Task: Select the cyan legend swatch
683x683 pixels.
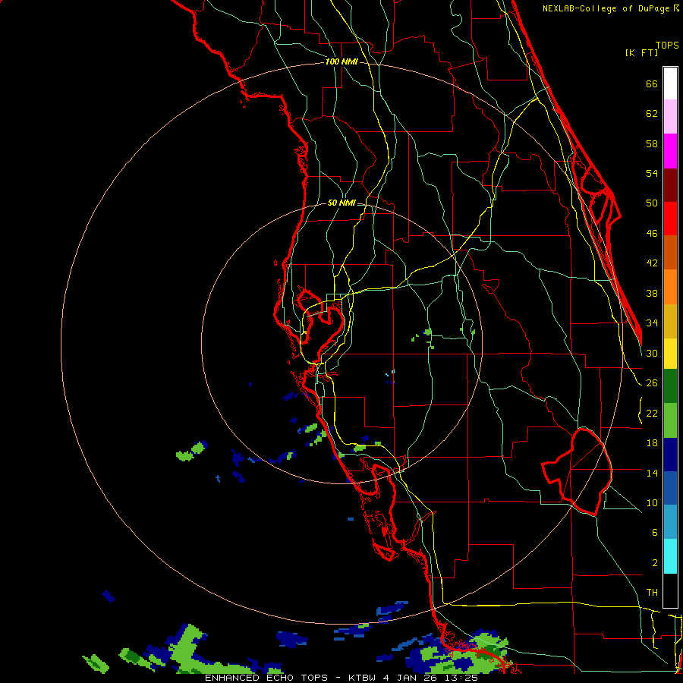Action: (x=670, y=556)
